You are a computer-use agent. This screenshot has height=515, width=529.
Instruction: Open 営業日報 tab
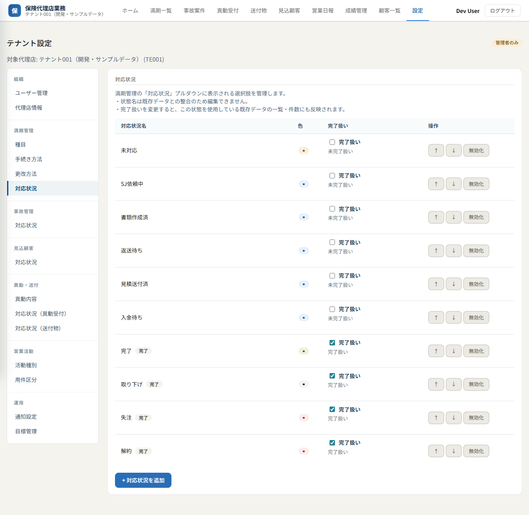pyautogui.click(x=323, y=10)
